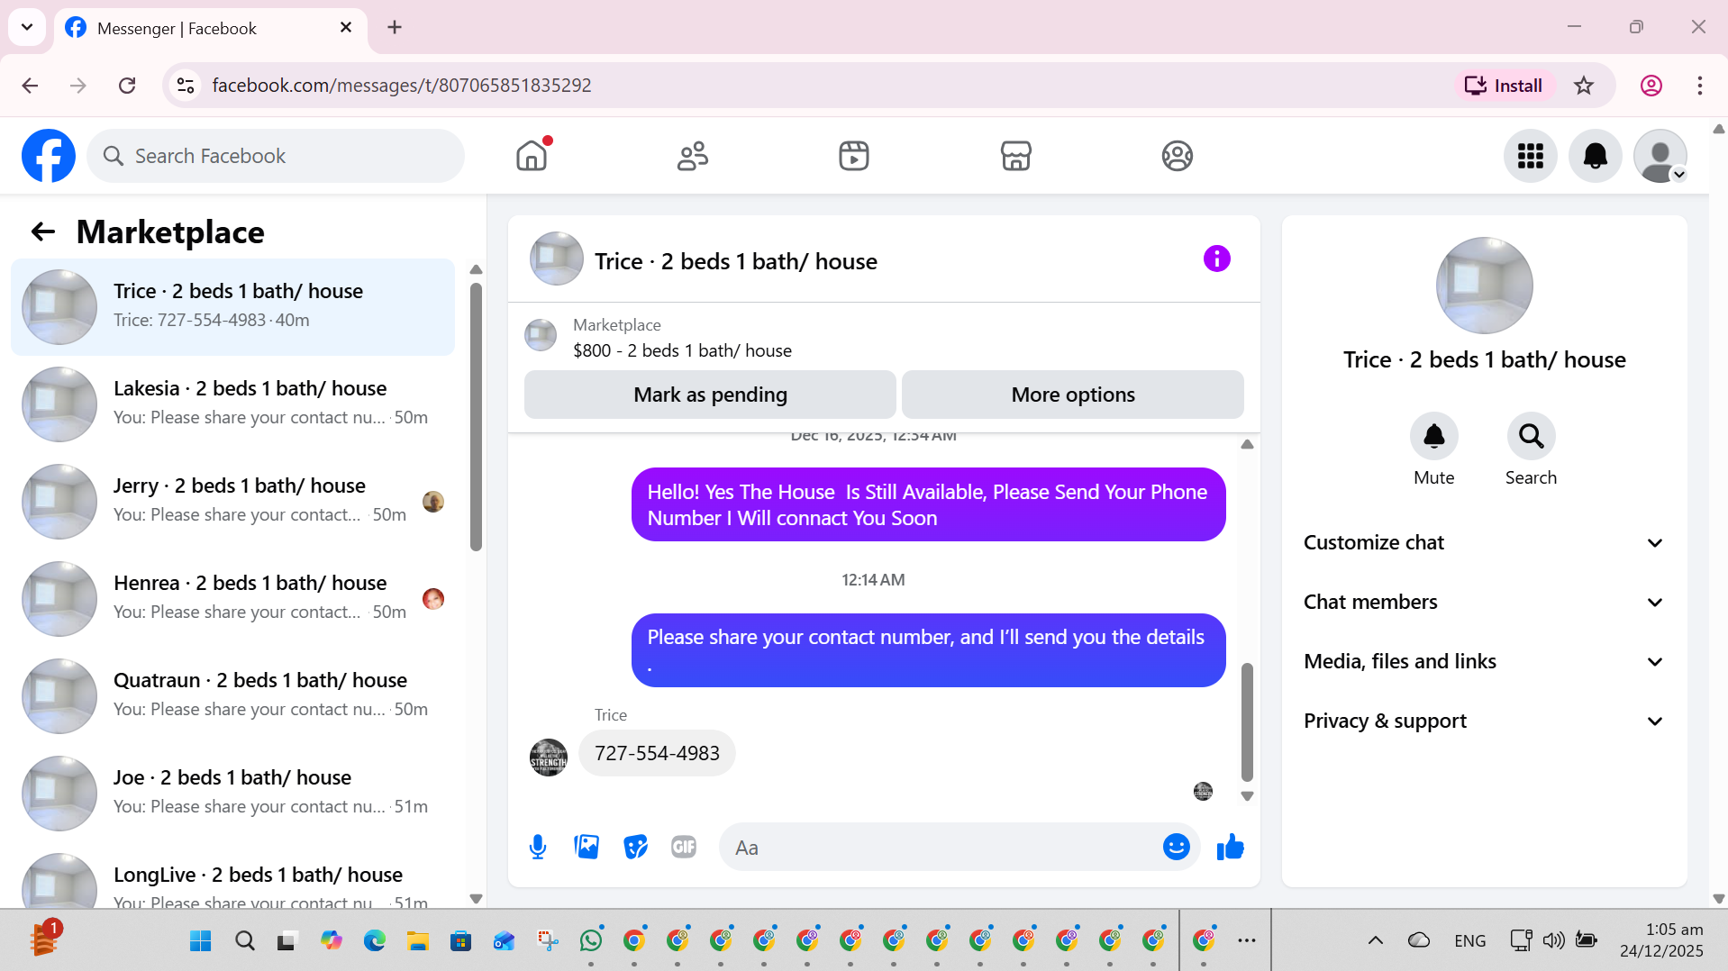
Task: Open Facebook notifications bell
Action: (x=1595, y=156)
